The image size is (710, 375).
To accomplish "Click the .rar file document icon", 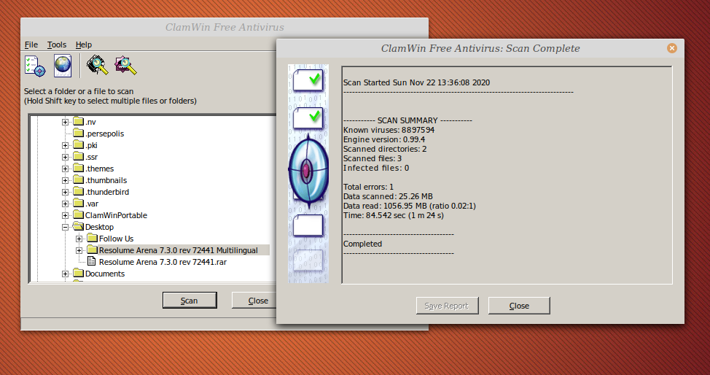I will pos(91,262).
